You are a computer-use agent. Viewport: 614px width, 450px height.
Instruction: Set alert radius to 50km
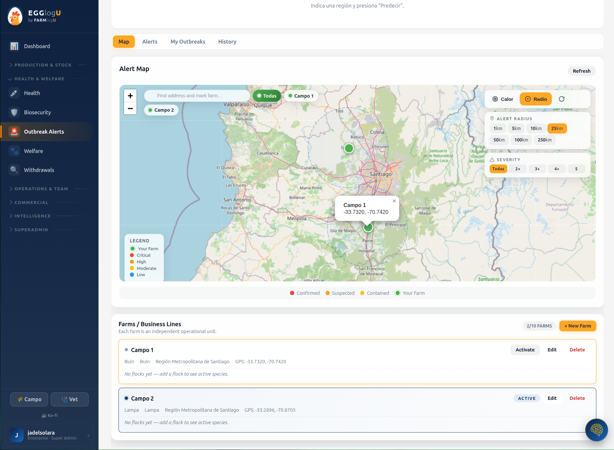pos(499,140)
